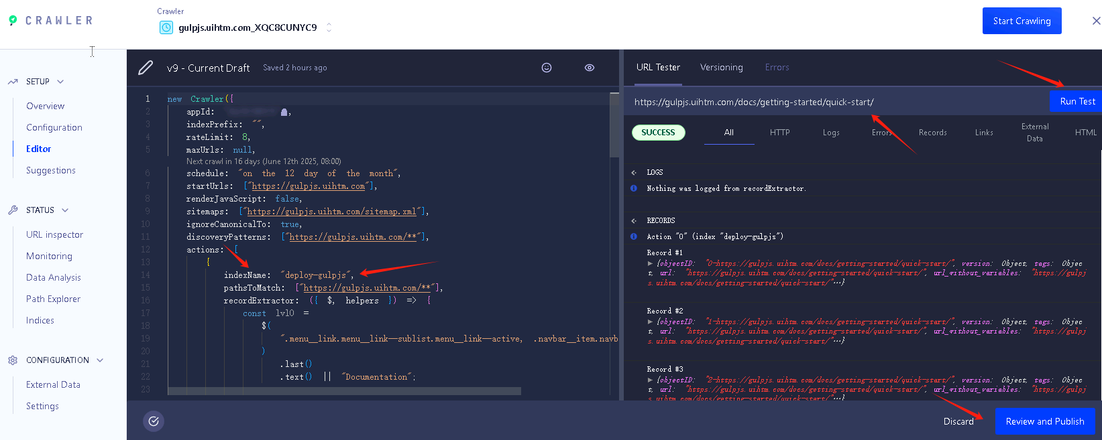This screenshot has height=440, width=1102.
Task: Select the Links results tab
Action: point(984,133)
